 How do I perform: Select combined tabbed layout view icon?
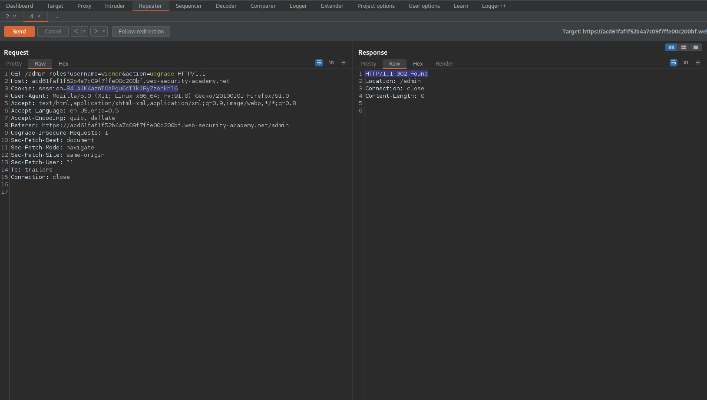696,47
